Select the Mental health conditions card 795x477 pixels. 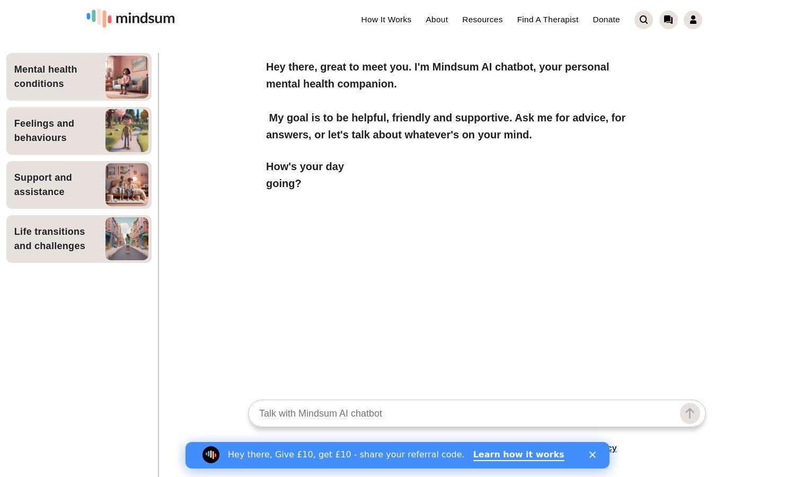(79, 77)
